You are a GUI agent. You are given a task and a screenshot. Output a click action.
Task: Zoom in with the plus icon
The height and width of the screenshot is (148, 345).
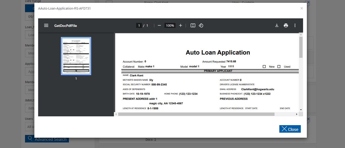click(x=181, y=25)
